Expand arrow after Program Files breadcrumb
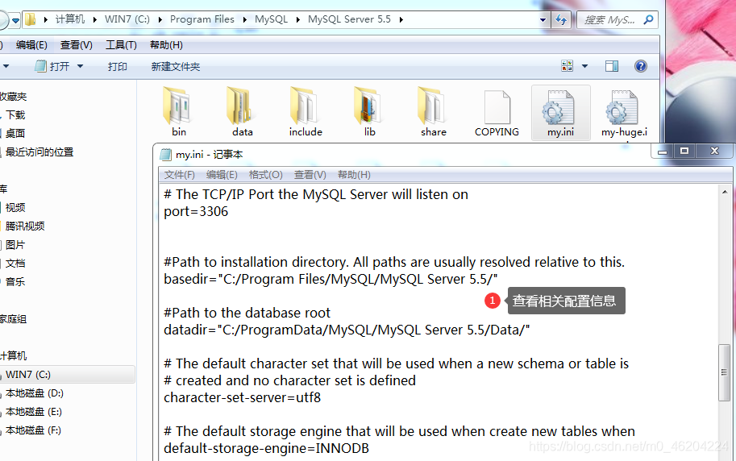736x461 pixels. click(244, 19)
